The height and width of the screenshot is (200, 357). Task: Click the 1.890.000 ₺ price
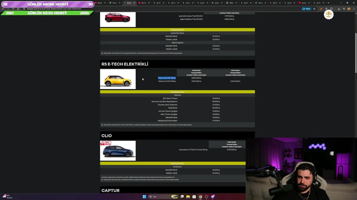196,78
